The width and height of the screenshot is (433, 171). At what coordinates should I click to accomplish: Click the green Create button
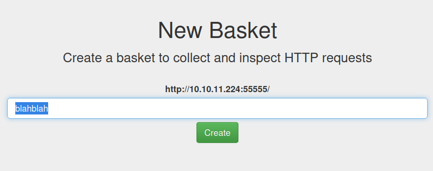pos(217,133)
